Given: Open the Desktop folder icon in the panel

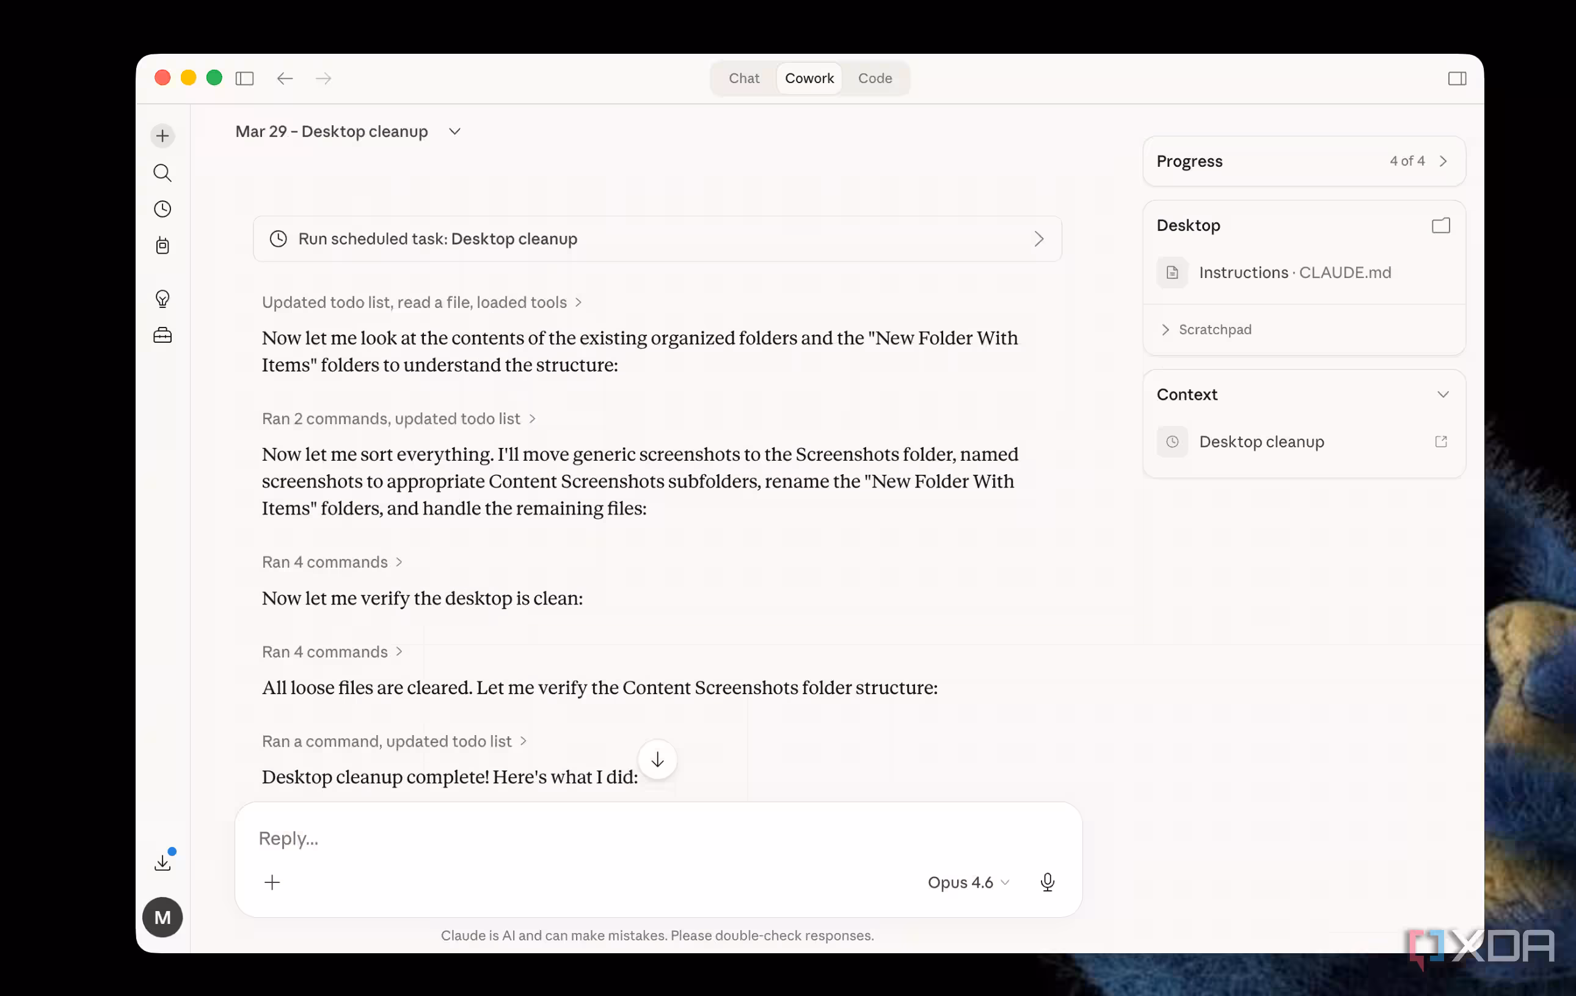Looking at the screenshot, I should [x=1440, y=225].
